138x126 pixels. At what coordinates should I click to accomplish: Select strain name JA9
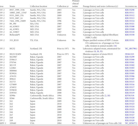pyautogui.click(x=11, y=120)
